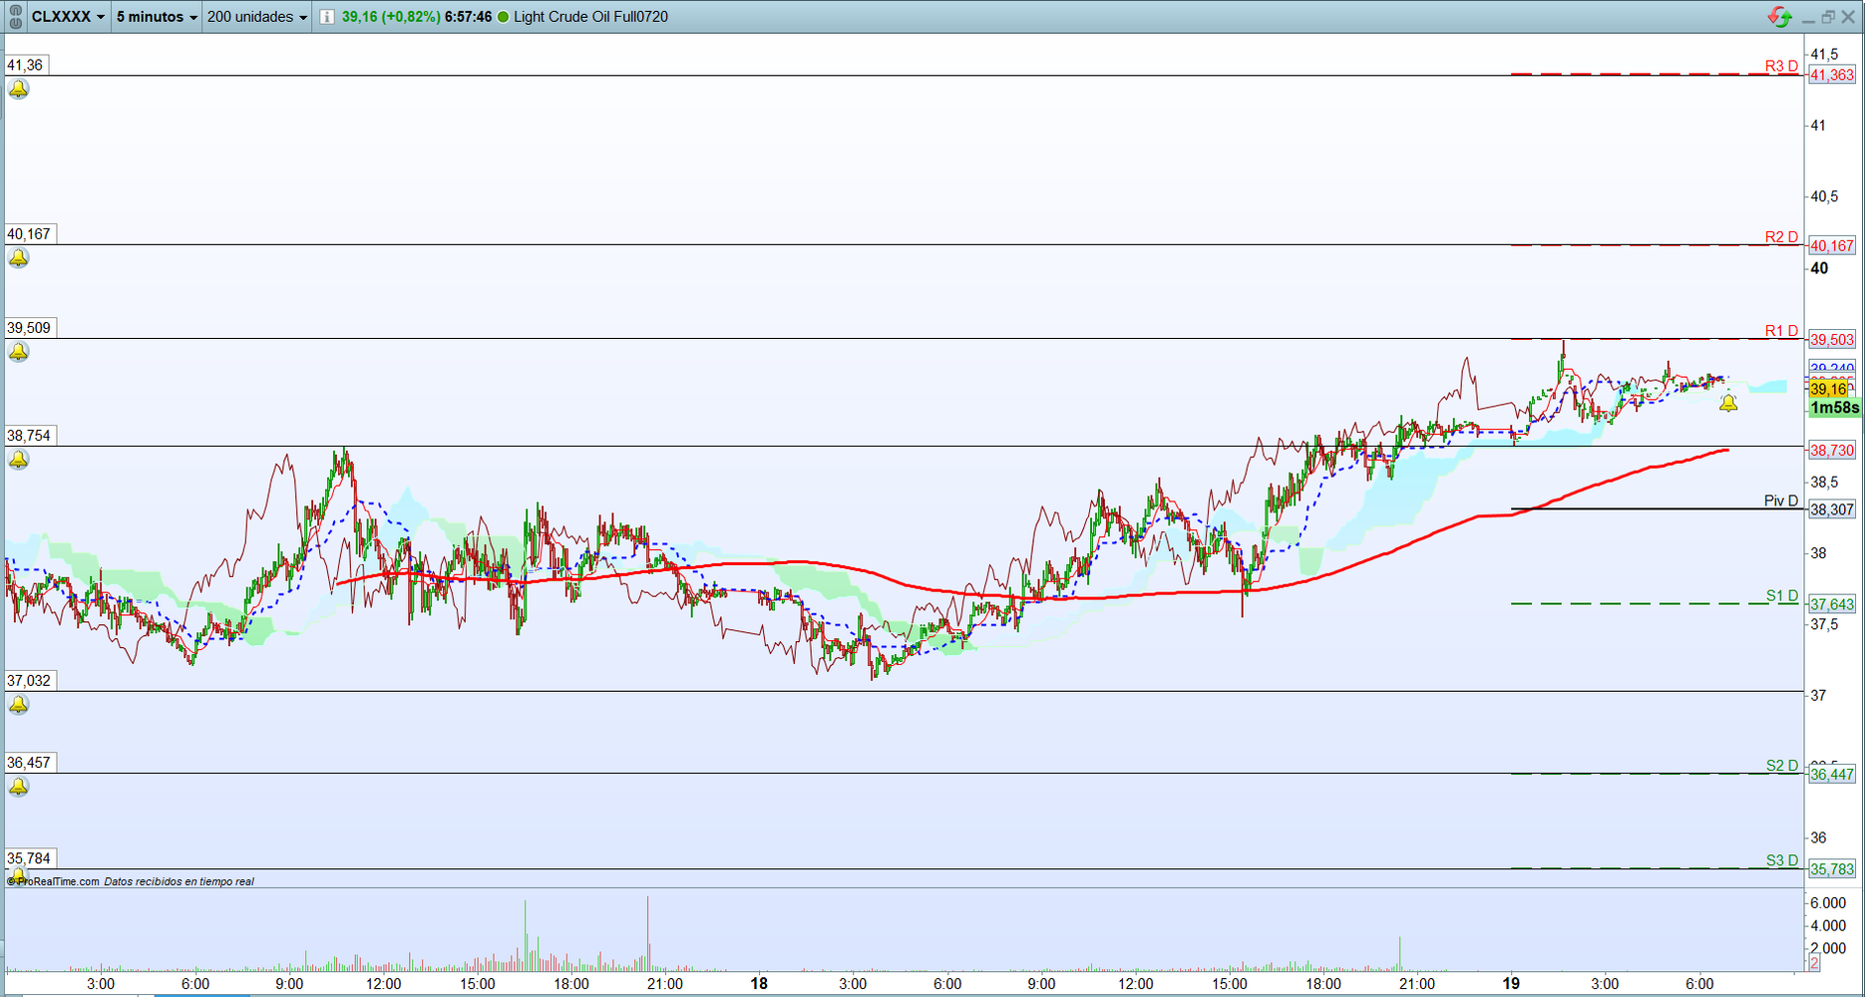Click the yellow 39,16 current price tag
Screen dimensions: 1865x997
click(x=1828, y=389)
